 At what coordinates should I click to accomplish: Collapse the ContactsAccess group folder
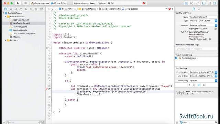click(x=5, y=17)
